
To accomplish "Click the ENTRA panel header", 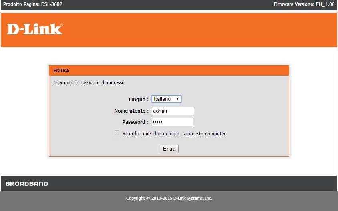I will (169, 71).
